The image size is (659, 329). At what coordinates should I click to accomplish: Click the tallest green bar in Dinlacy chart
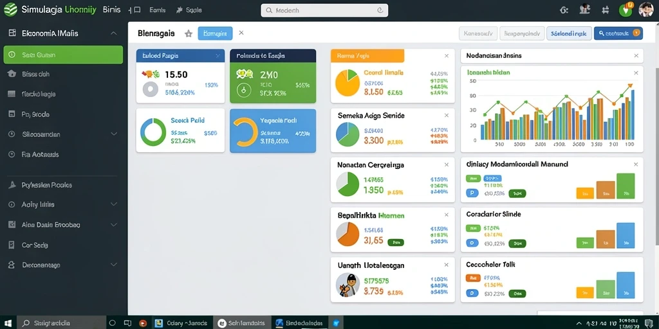click(626, 186)
